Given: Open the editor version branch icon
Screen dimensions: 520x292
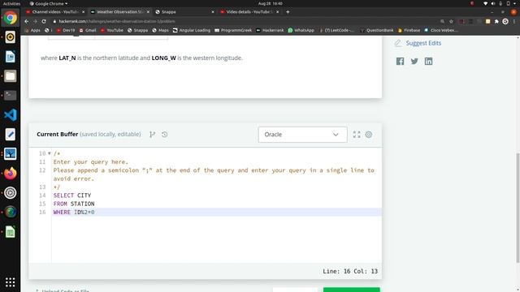Looking at the screenshot, I should (x=152, y=135).
